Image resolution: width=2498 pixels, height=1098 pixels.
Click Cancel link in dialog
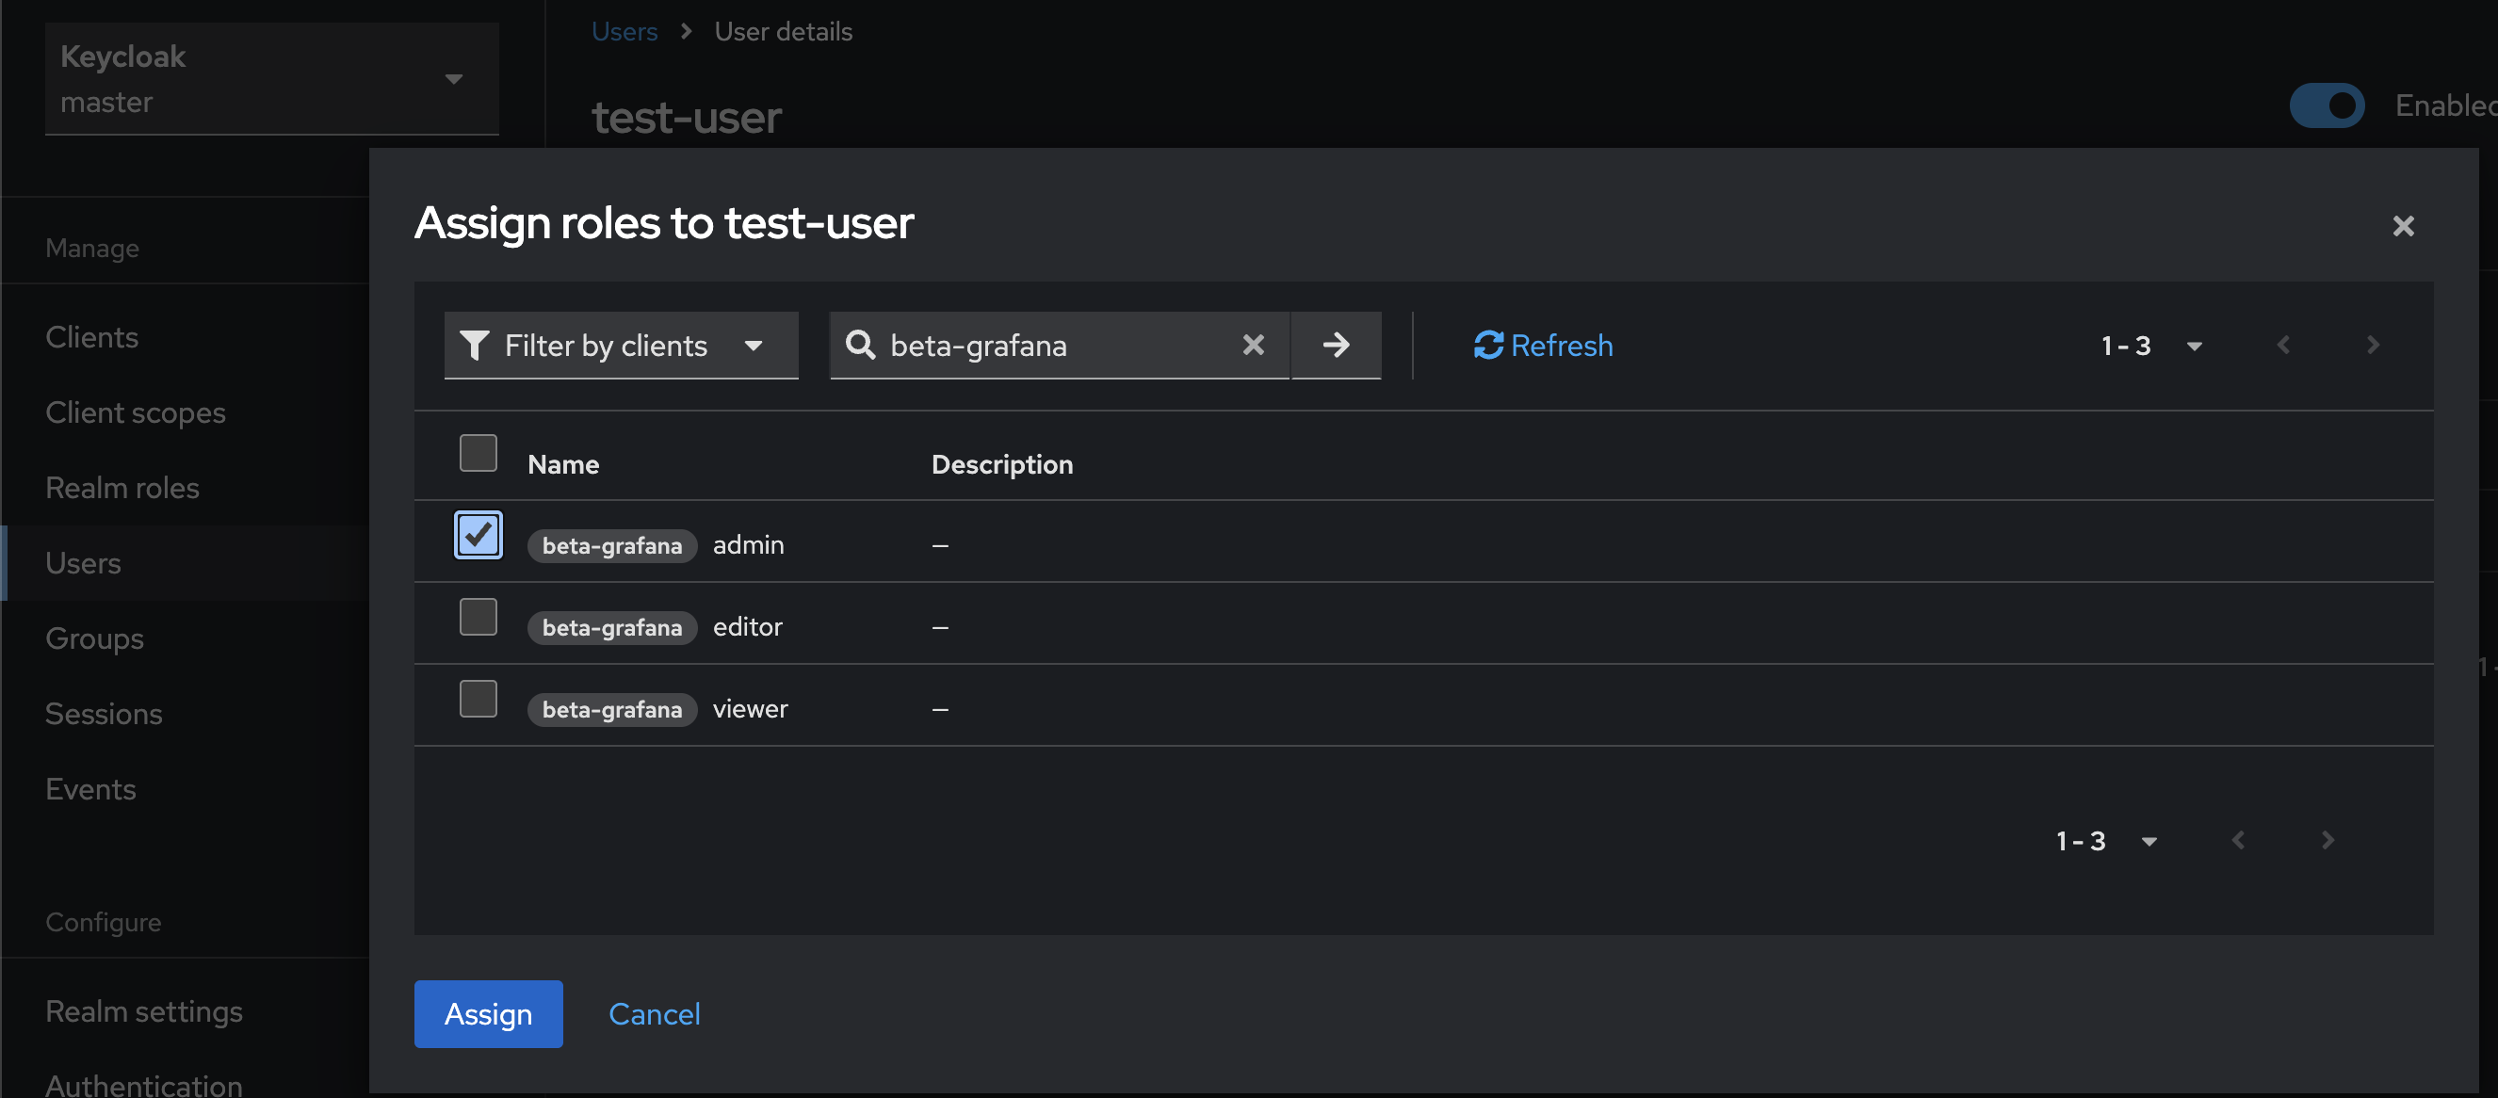coord(654,1013)
